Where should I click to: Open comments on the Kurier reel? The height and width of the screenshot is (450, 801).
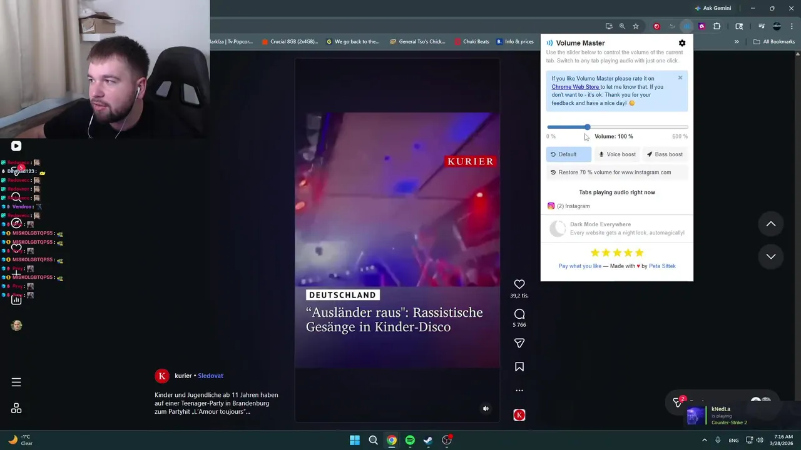pyautogui.click(x=519, y=314)
